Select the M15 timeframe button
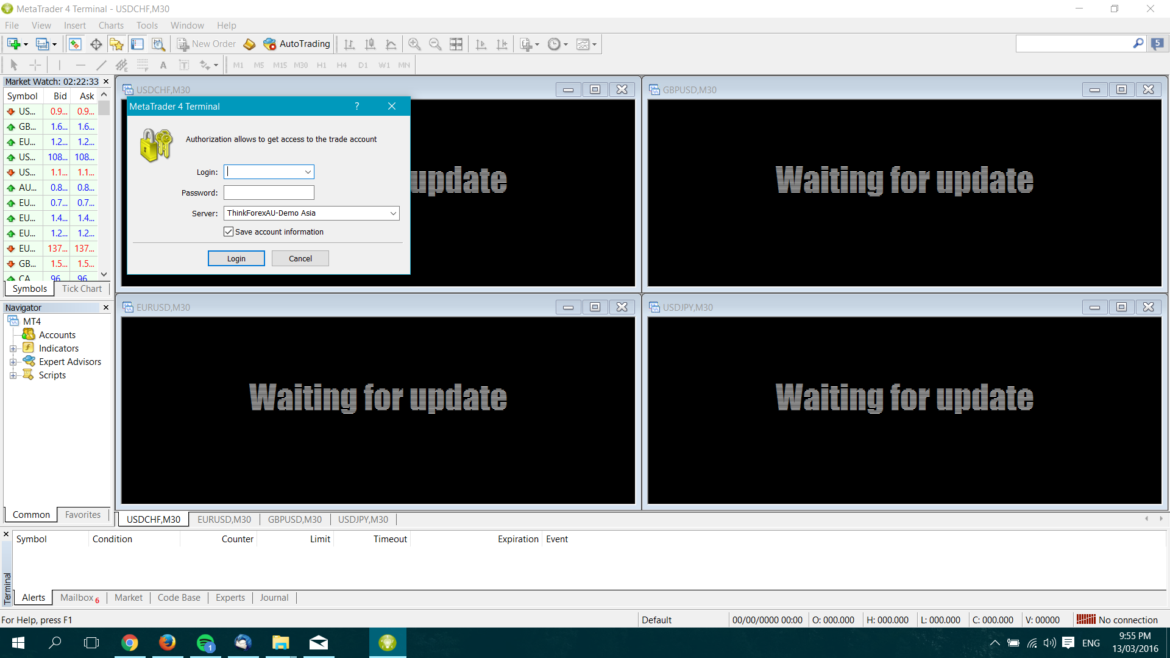The width and height of the screenshot is (1170, 658). 280,65
